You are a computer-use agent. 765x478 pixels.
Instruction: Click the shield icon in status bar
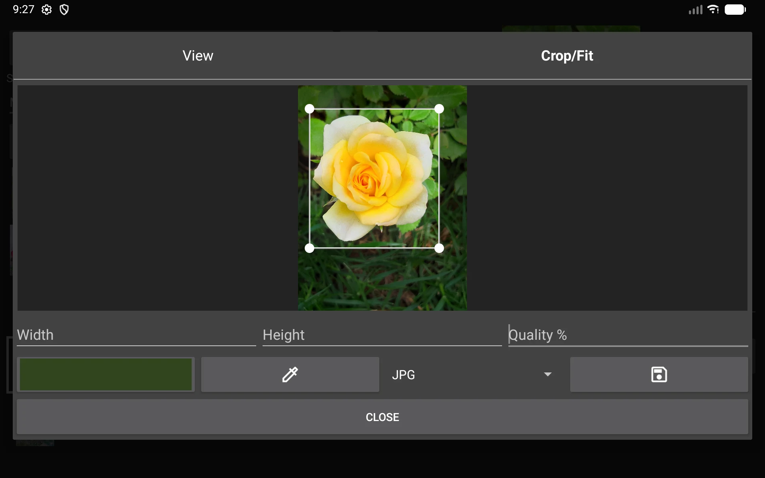[64, 10]
